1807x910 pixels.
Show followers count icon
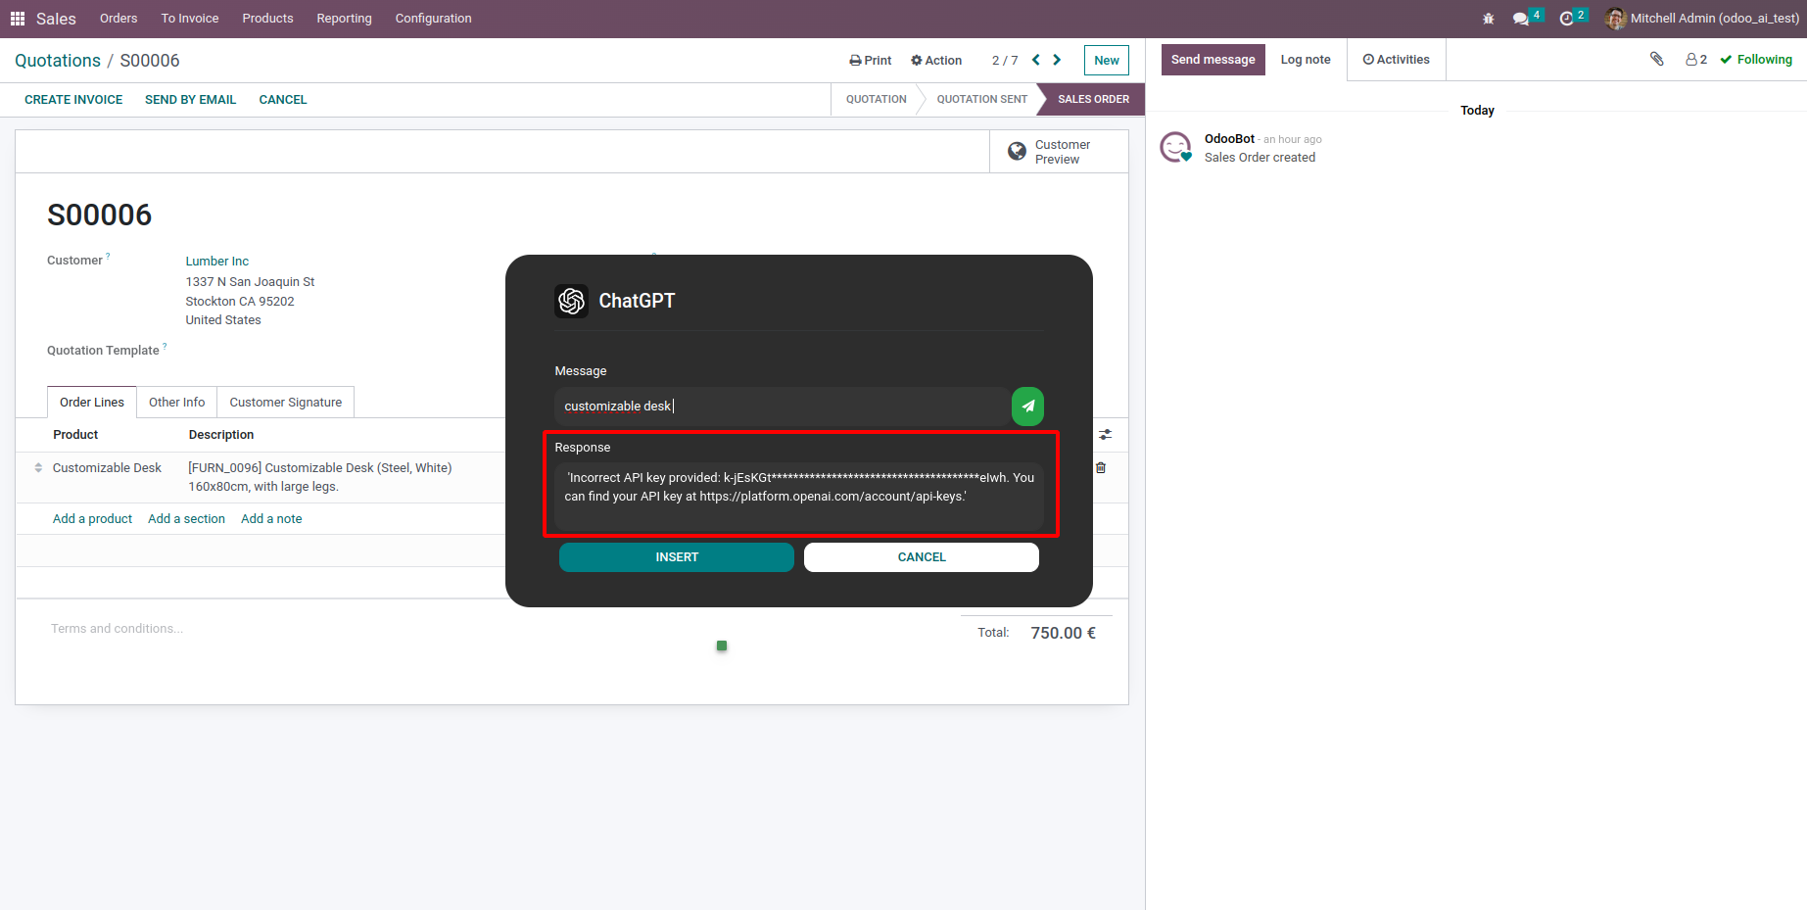pyautogui.click(x=1696, y=60)
